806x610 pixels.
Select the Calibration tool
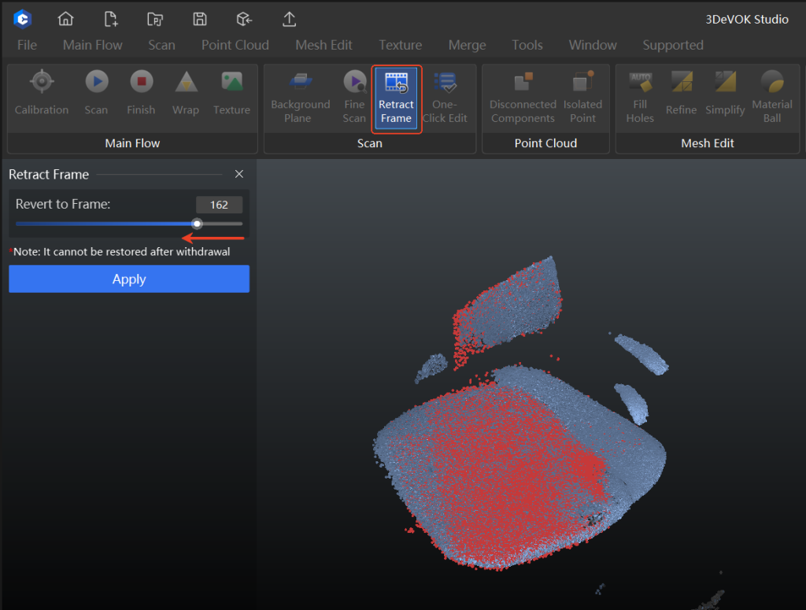tap(41, 93)
